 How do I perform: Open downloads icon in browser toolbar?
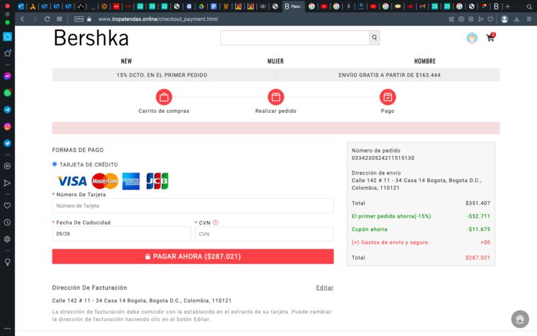(516, 19)
